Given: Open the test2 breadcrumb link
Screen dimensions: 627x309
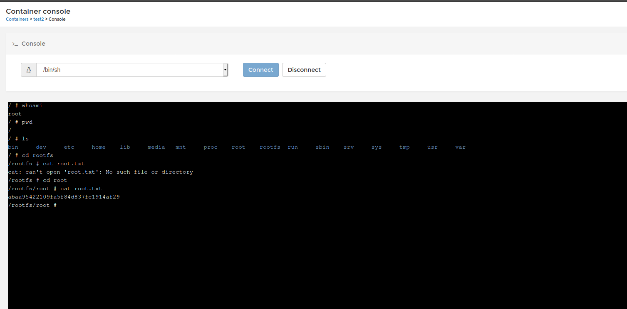Looking at the screenshot, I should pos(39,19).
